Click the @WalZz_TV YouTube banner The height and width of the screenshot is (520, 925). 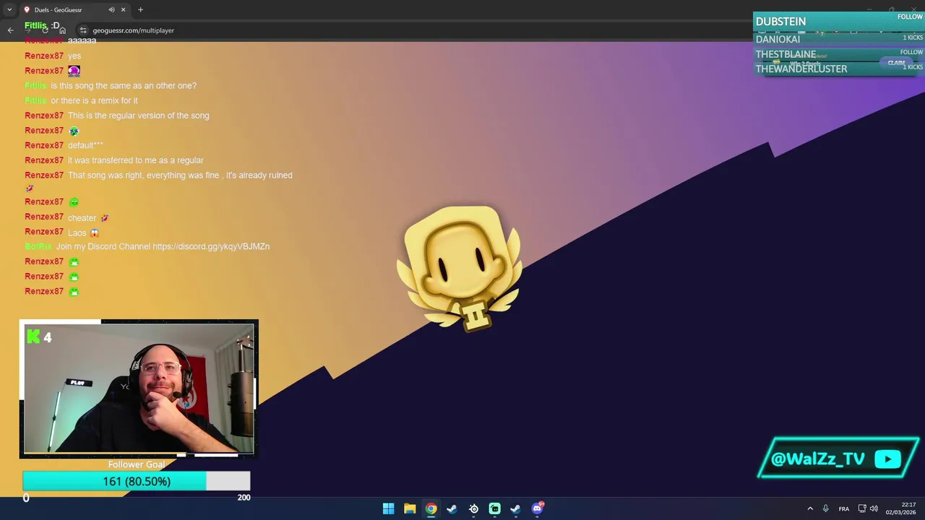tap(838, 458)
